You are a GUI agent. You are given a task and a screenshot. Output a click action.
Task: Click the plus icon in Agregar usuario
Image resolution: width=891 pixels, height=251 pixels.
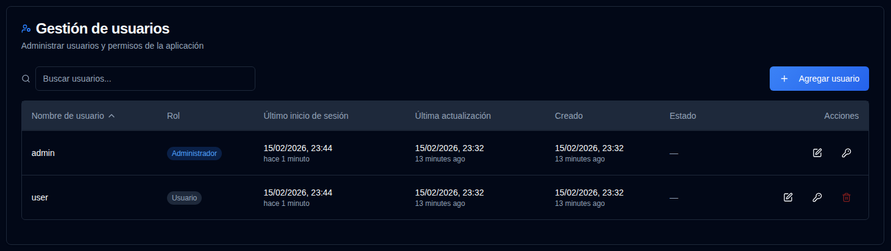point(784,79)
